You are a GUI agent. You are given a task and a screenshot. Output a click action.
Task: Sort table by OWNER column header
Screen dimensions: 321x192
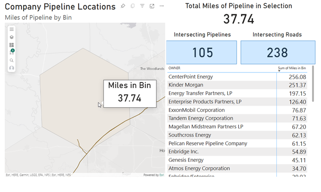(174, 68)
